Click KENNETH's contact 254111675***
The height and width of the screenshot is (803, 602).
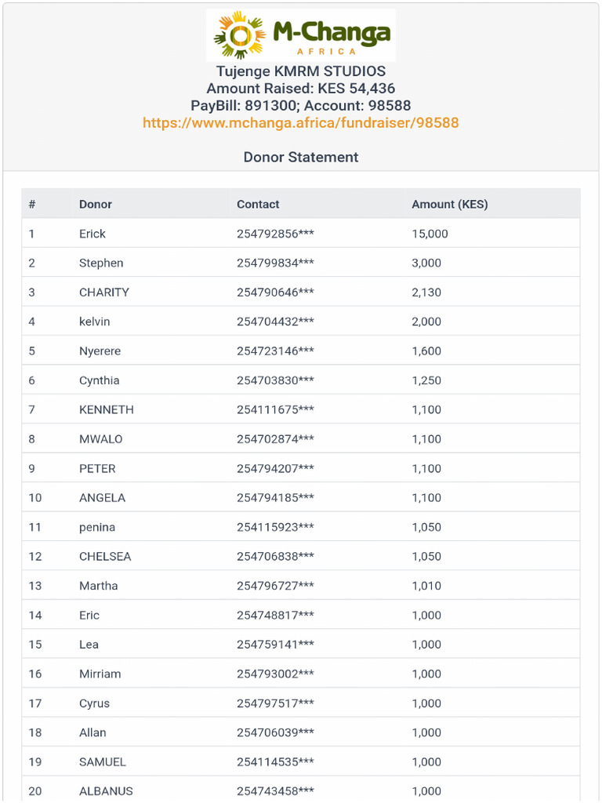275,409
